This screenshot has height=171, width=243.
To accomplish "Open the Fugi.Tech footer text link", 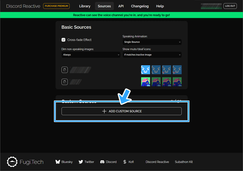I will pyautogui.click(x=32, y=162).
